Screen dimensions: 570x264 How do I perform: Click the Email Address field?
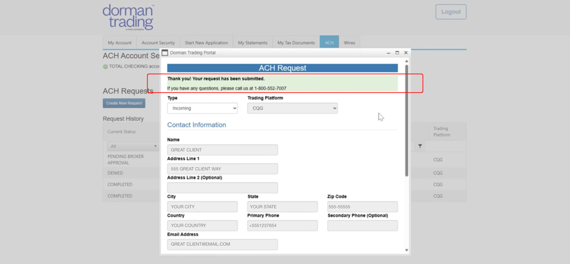coord(223,244)
